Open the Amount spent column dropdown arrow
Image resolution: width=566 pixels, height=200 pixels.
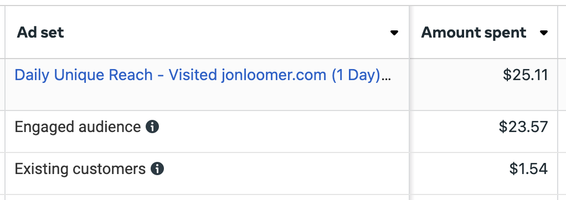(544, 33)
